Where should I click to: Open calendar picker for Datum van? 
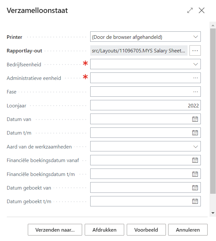195,119
